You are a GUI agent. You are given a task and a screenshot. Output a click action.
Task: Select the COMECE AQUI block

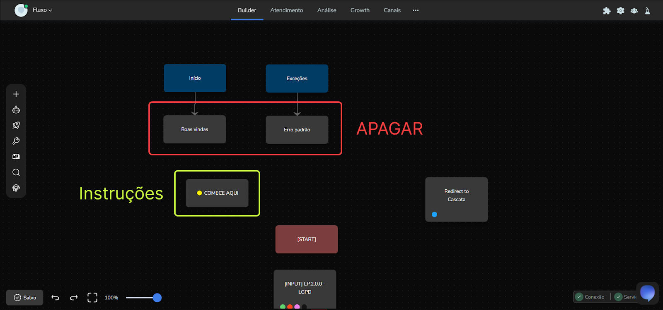pyautogui.click(x=217, y=193)
